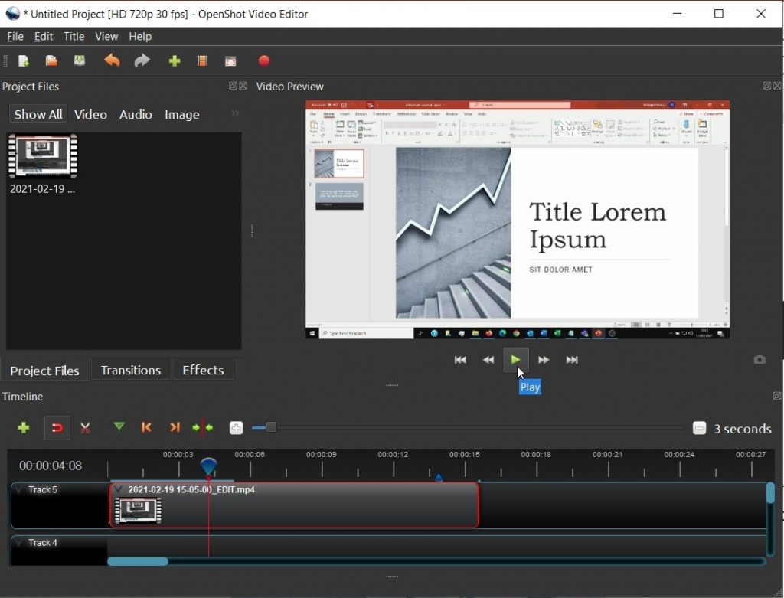Jump to end of video
784x598 pixels.
[572, 360]
